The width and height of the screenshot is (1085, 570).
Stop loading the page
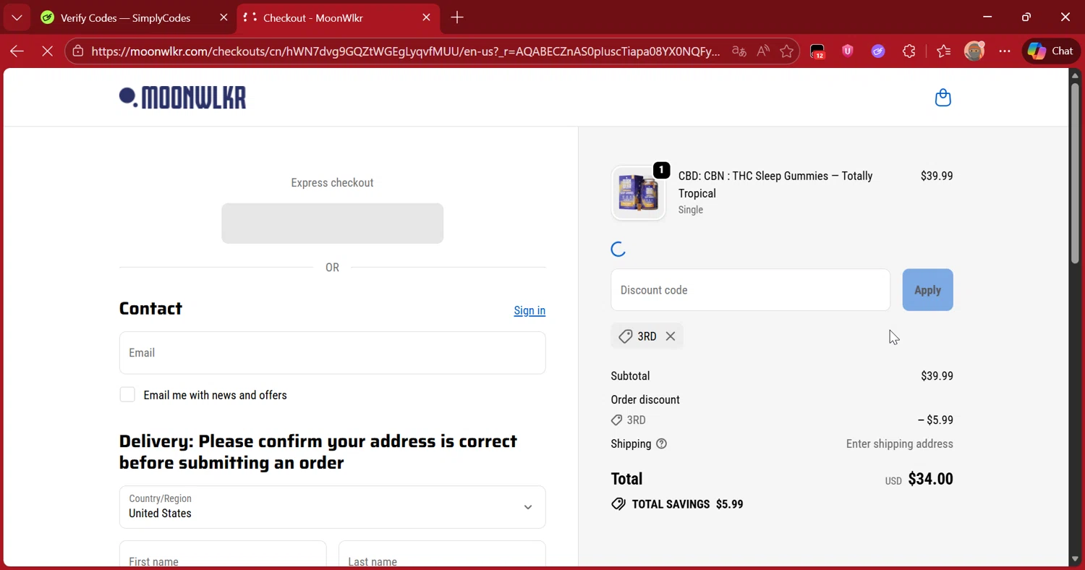click(47, 51)
